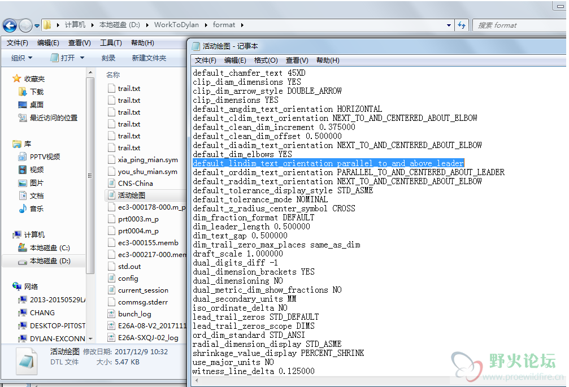The width and height of the screenshot is (569, 387).
Task: Click the 搜索 format search box
Action: tap(520, 25)
